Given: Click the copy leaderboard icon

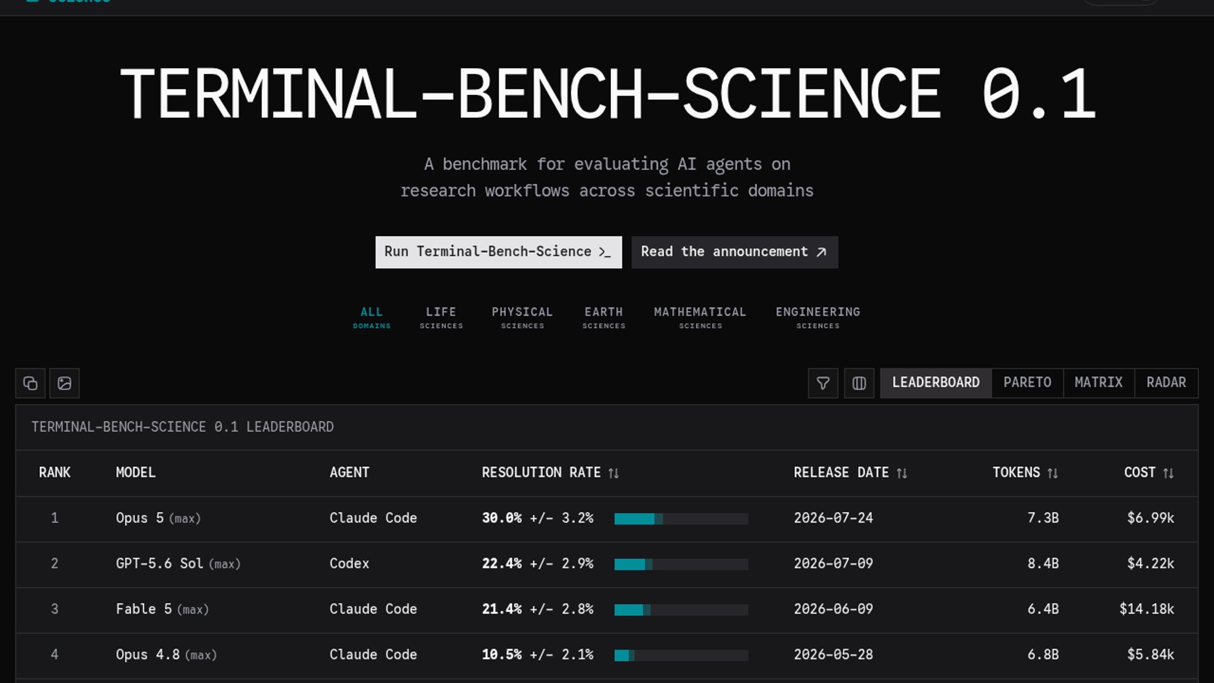Looking at the screenshot, I should point(30,383).
